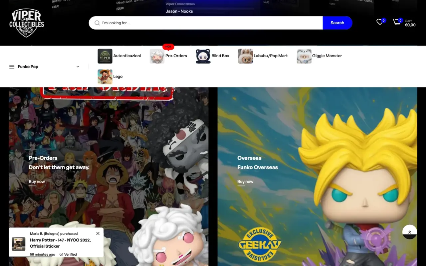Viewport: 426px width, 266px height.
Task: Click the Blind Box category thumbnail icon
Action: [203, 56]
